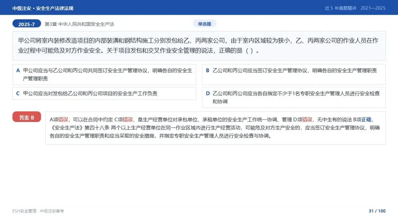This screenshot has width=398, height=224.
Task: Click the question stem text box
Action: pyautogui.click(x=199, y=46)
